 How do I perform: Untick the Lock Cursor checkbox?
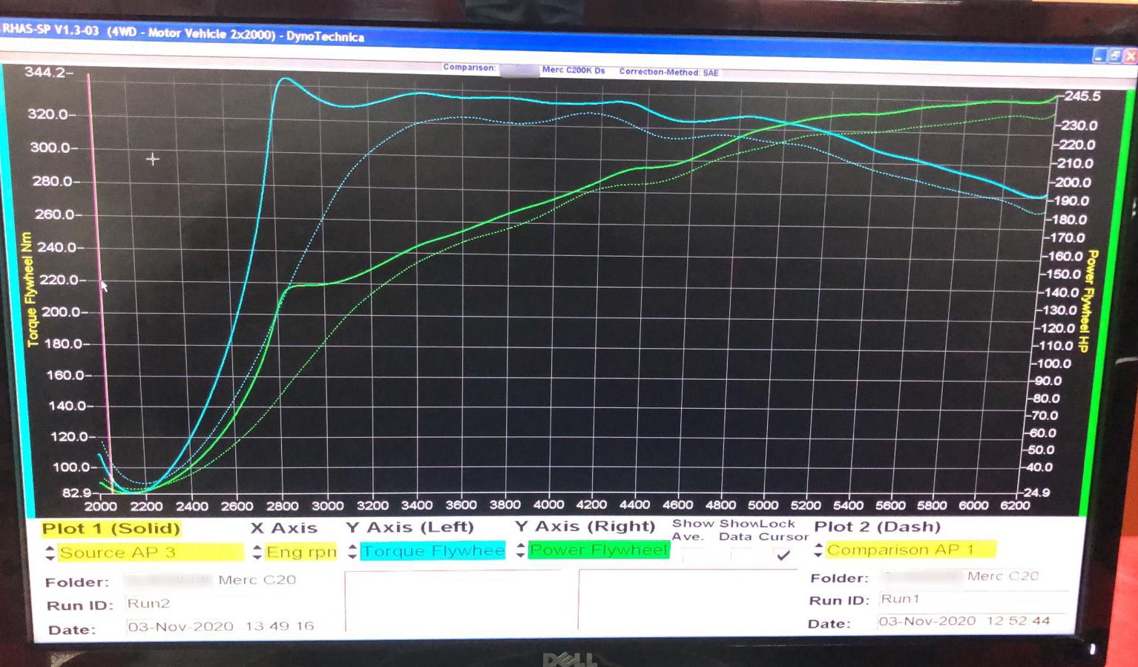click(x=783, y=554)
